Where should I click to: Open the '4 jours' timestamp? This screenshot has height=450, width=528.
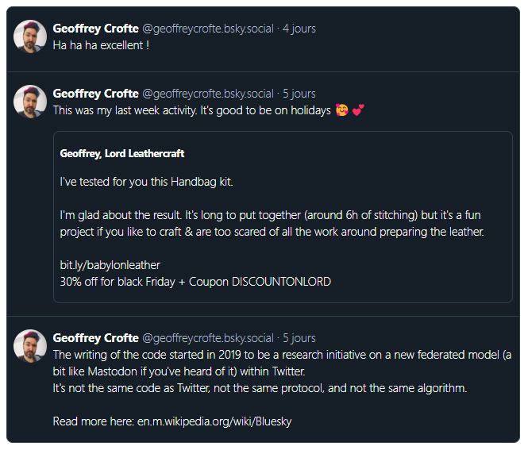coord(299,29)
